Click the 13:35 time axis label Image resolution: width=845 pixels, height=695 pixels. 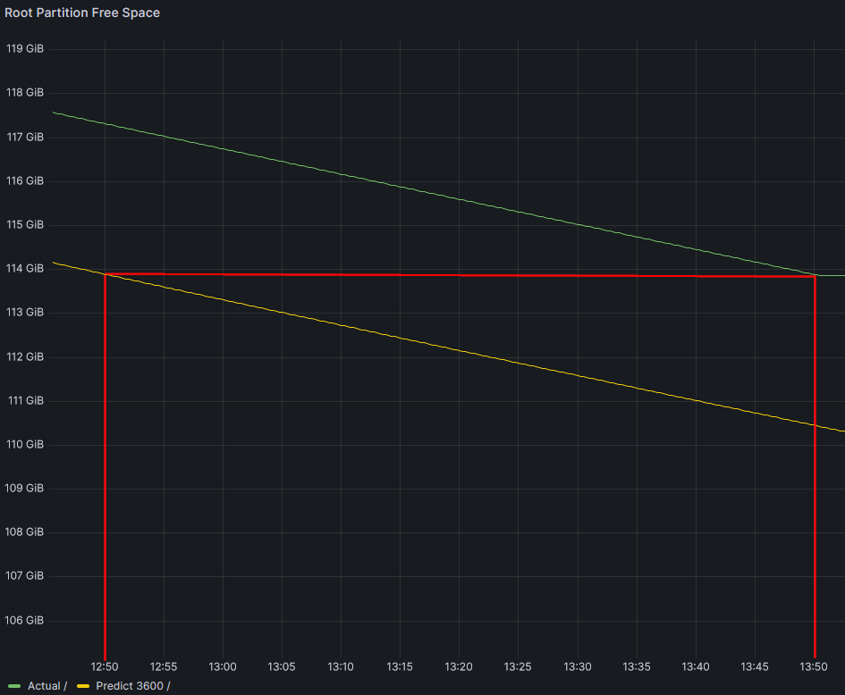point(636,666)
